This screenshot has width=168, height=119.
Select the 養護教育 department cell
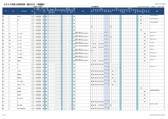[19, 61]
